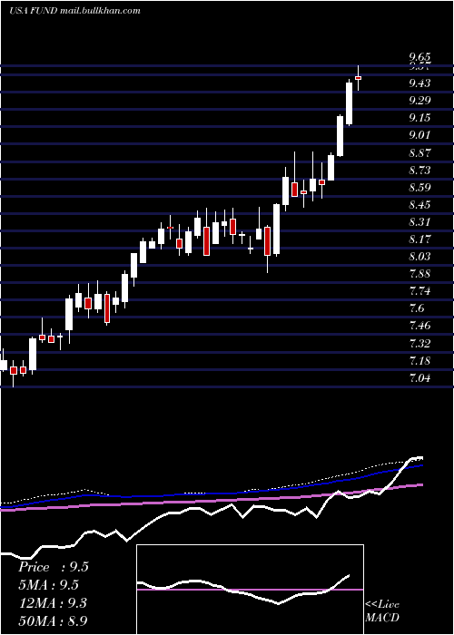This screenshot has height=635, width=454.
Task: Click the 9.01 price axis label
Action: (x=419, y=135)
